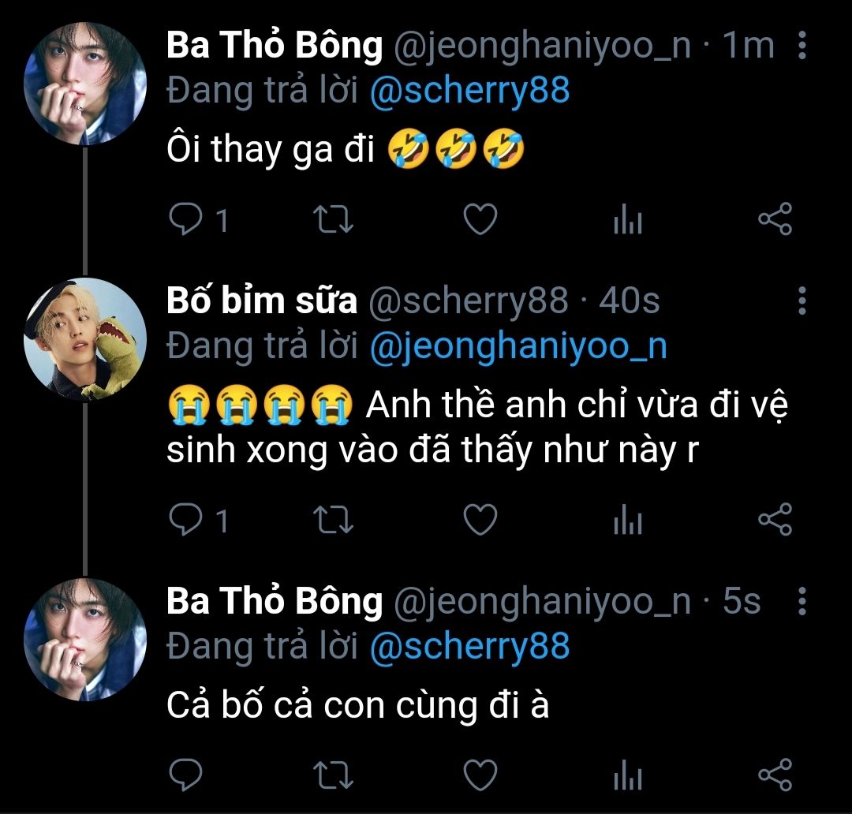Like the "Ôi thay ga đi" tweet
The height and width of the screenshot is (814, 852).
click(x=480, y=219)
